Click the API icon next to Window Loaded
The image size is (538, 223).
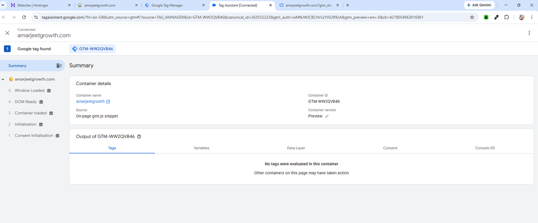(49, 91)
